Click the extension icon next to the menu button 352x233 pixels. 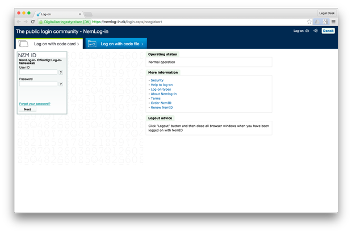(x=325, y=22)
